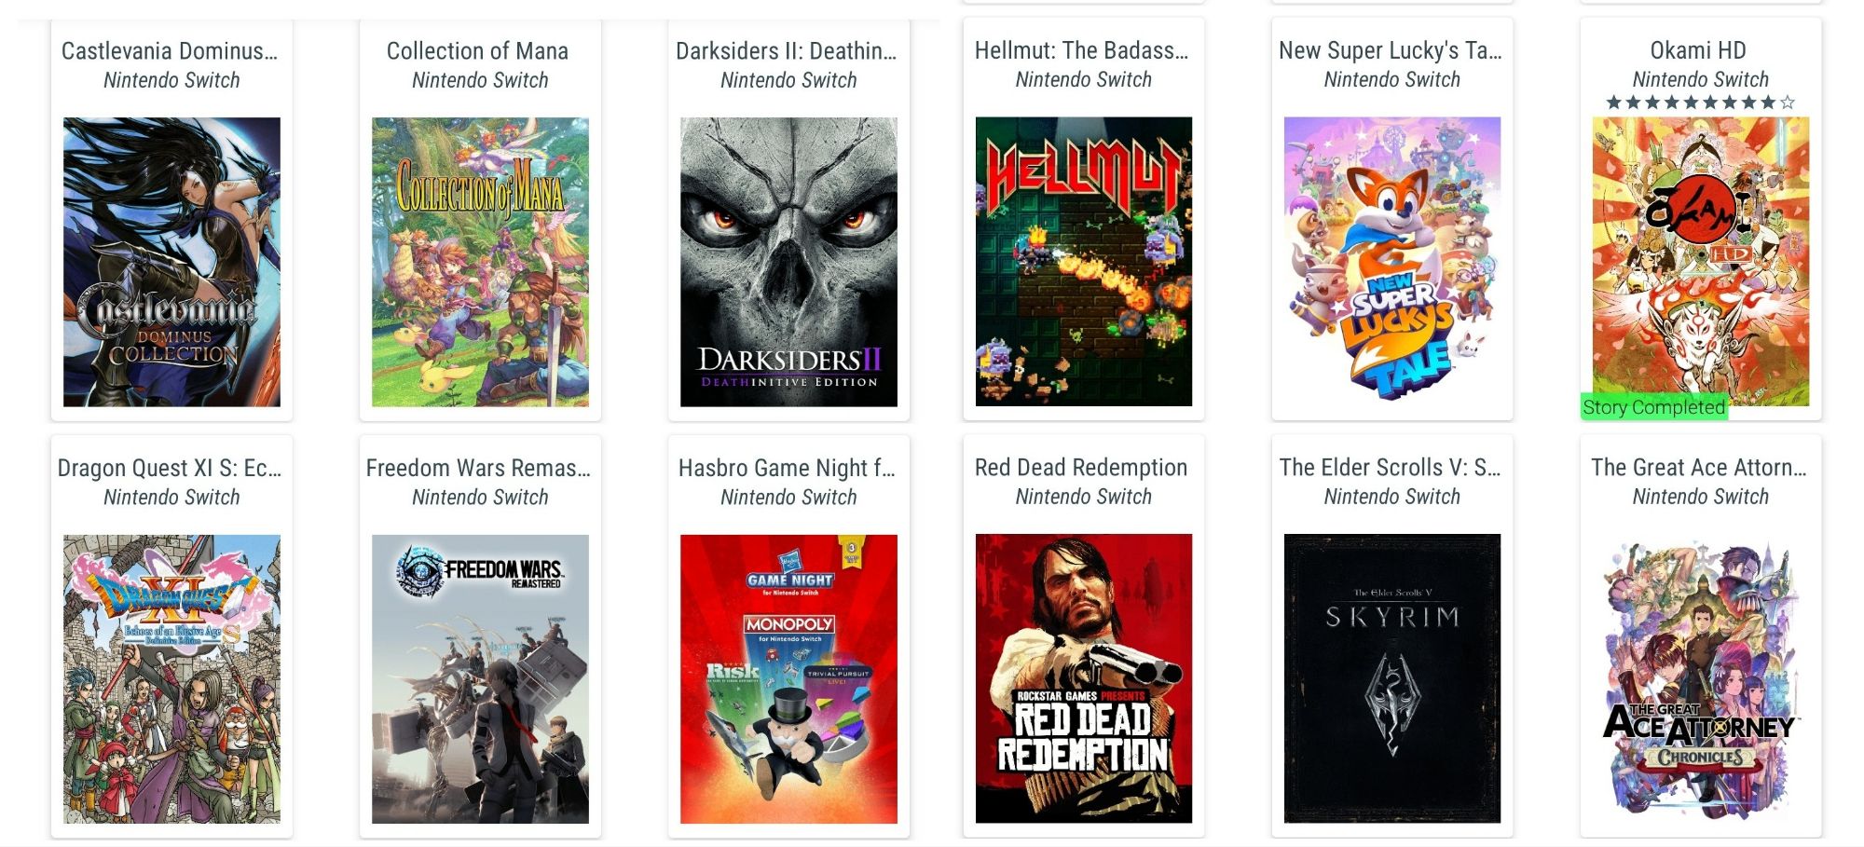Image resolution: width=1864 pixels, height=847 pixels.
Task: Select the Red Dead Redemption cover art
Action: pyautogui.click(x=1084, y=678)
